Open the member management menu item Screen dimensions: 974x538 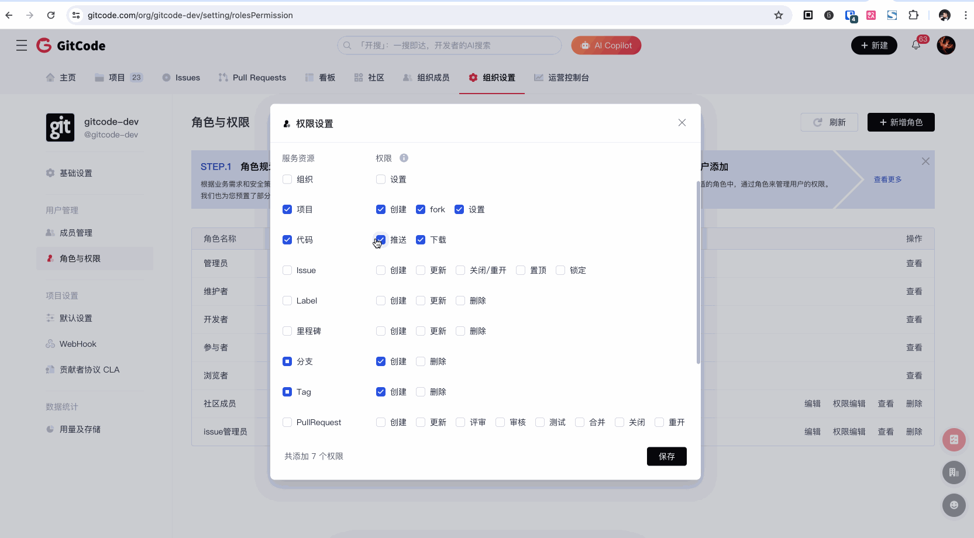(76, 233)
